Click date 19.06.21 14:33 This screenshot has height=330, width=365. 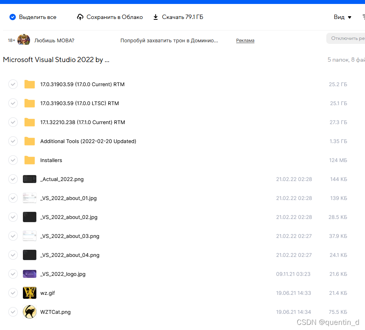[294, 293]
